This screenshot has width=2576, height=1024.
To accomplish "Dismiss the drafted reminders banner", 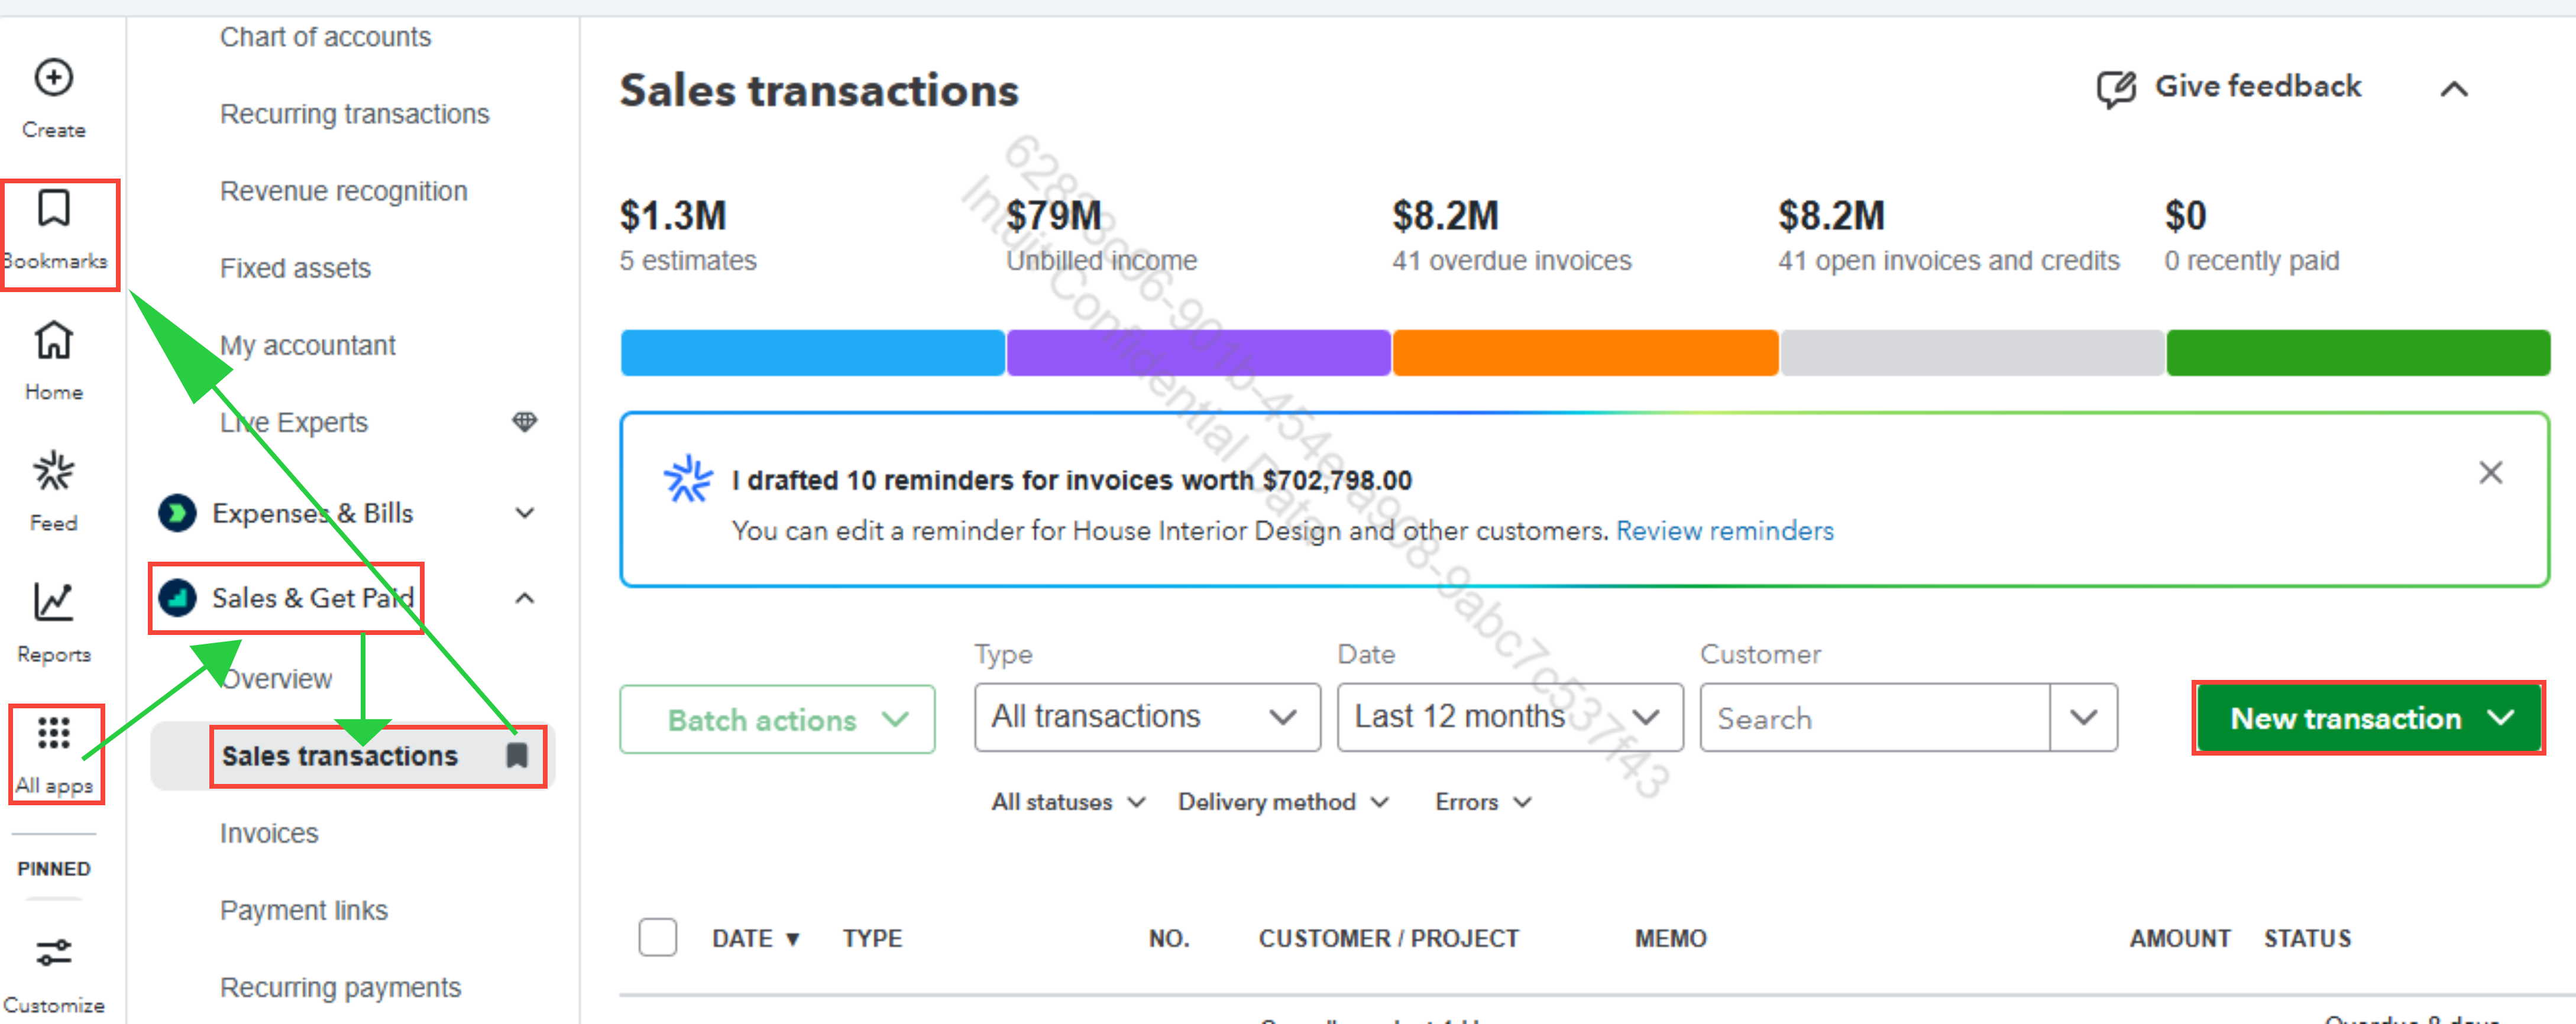I will (x=2490, y=473).
